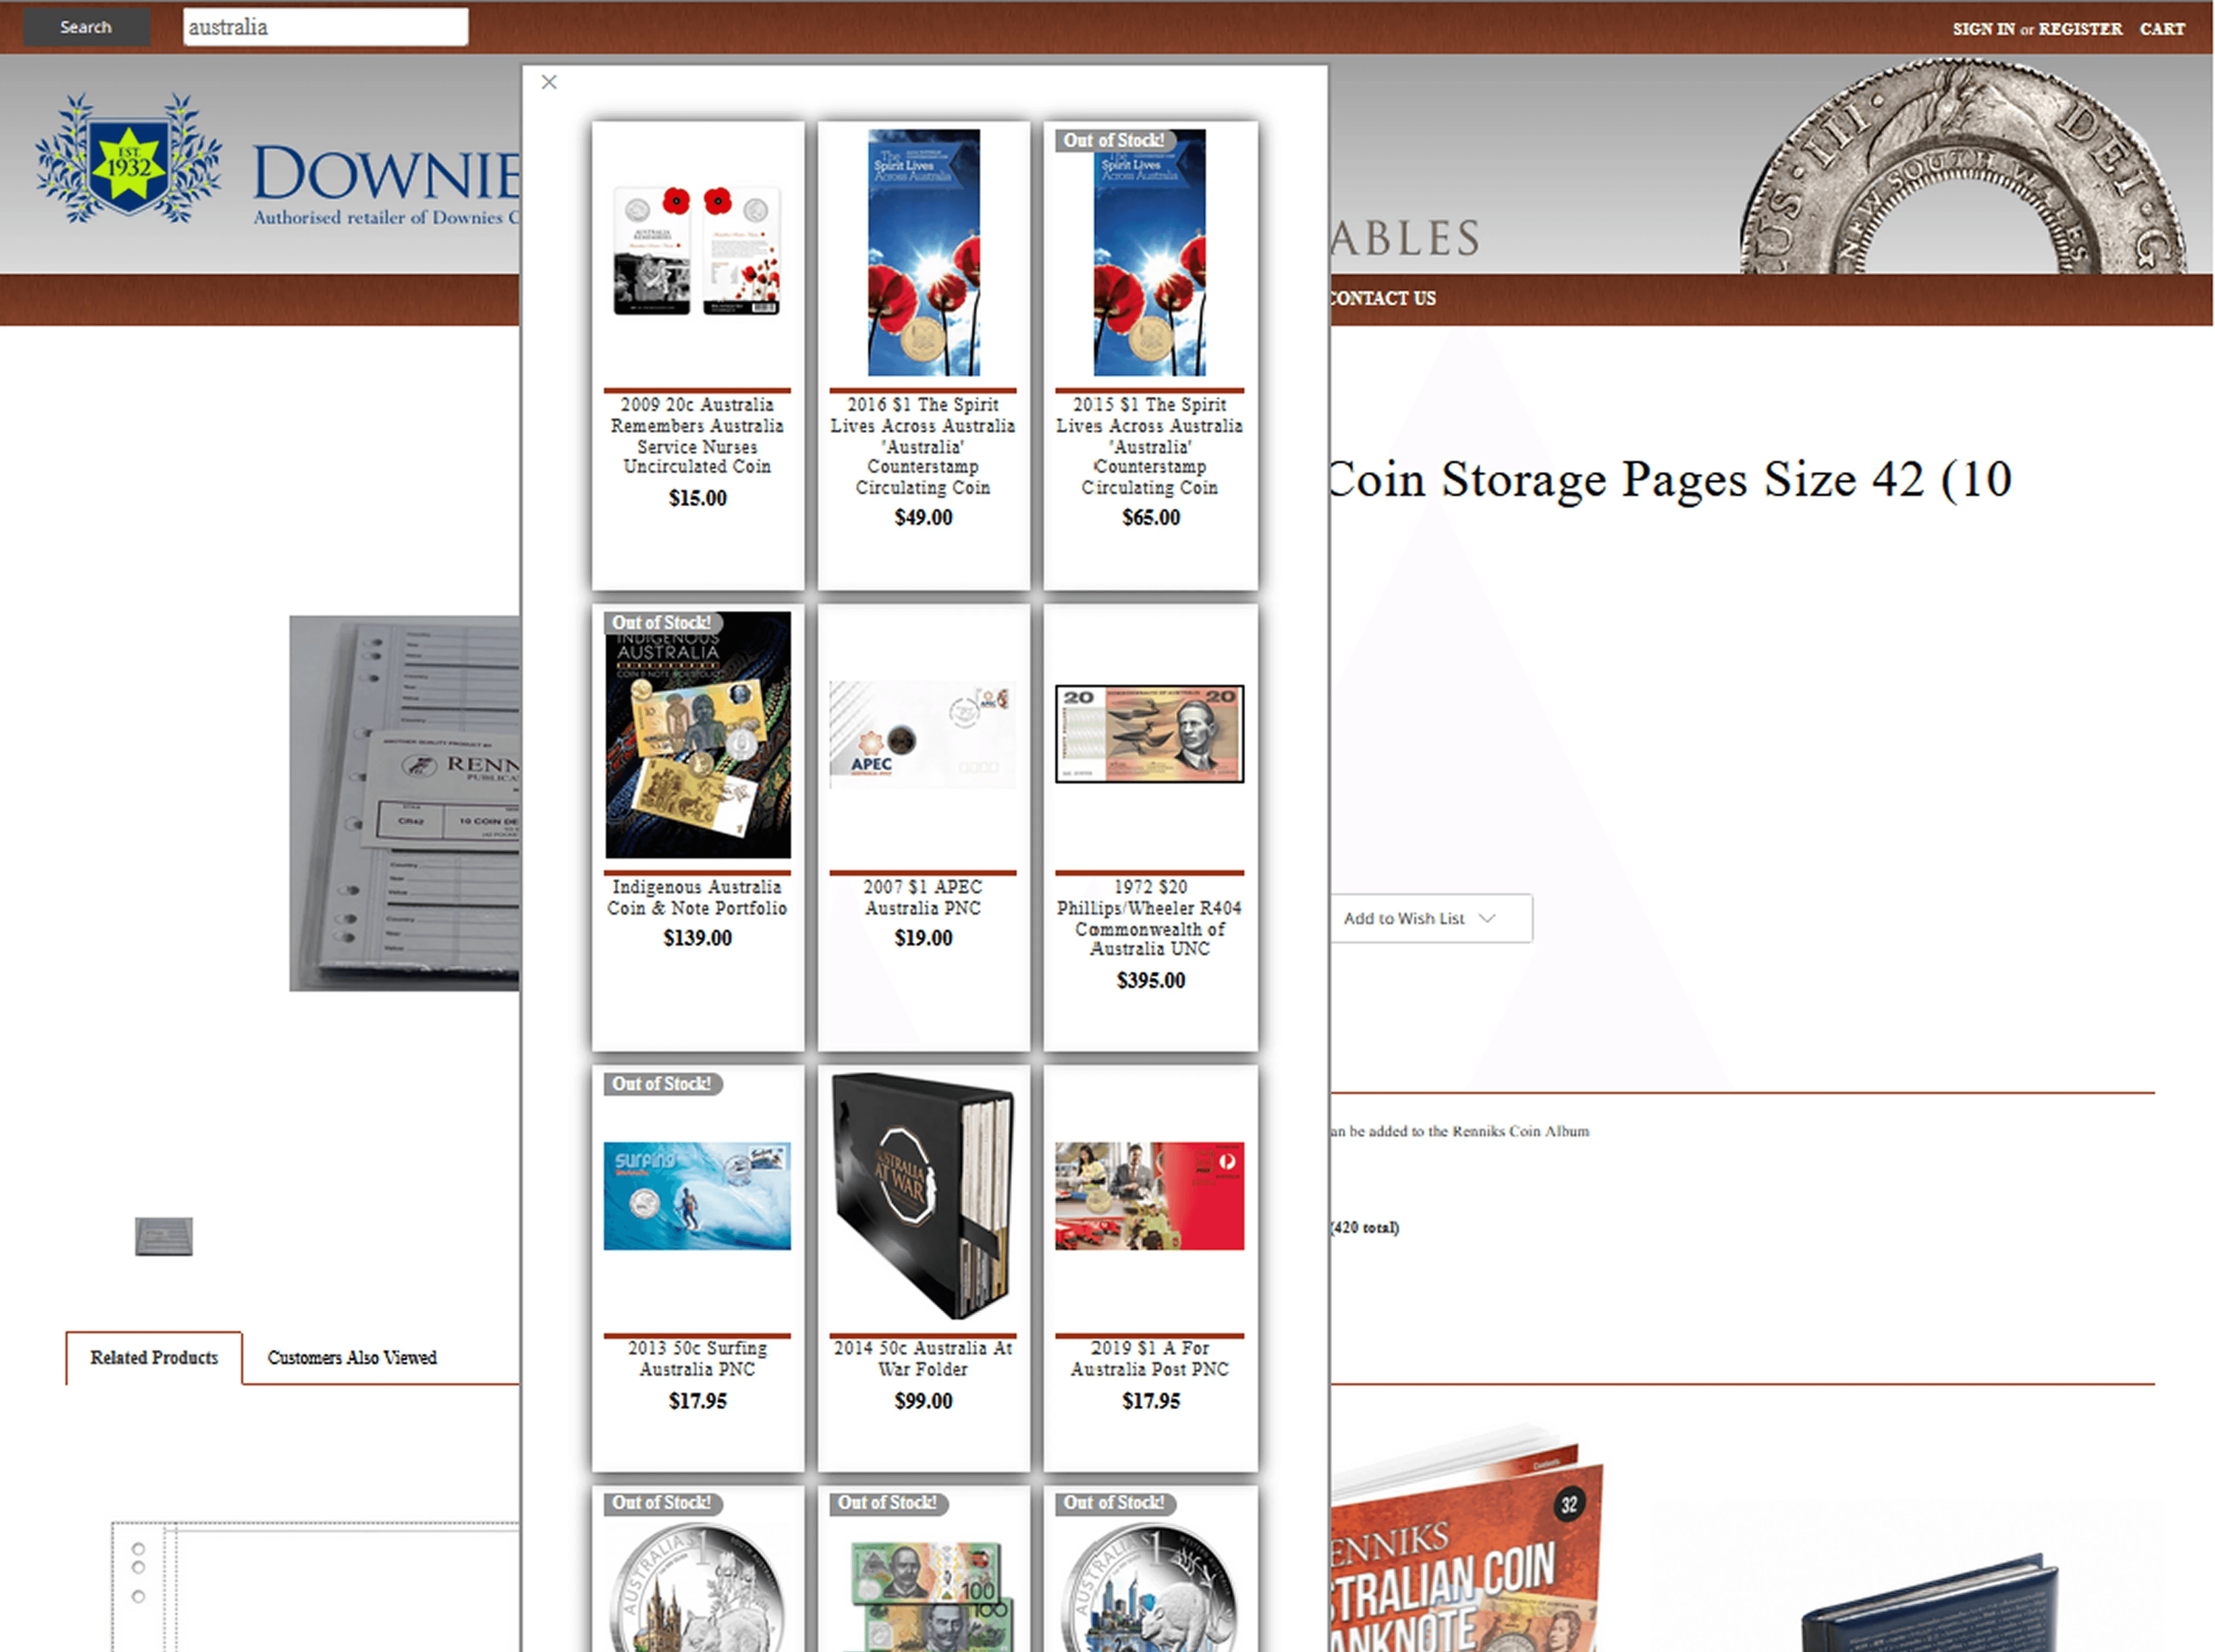Select the Related Products tab
Image resolution: width=2215 pixels, height=1652 pixels.
click(x=154, y=1357)
